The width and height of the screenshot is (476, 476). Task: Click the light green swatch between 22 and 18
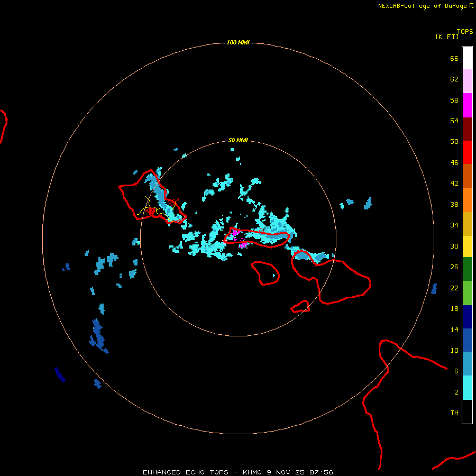click(467, 293)
